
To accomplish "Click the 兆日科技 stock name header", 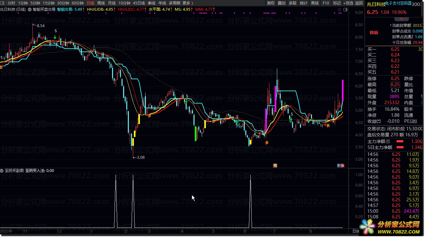I will pyautogui.click(x=376, y=4).
